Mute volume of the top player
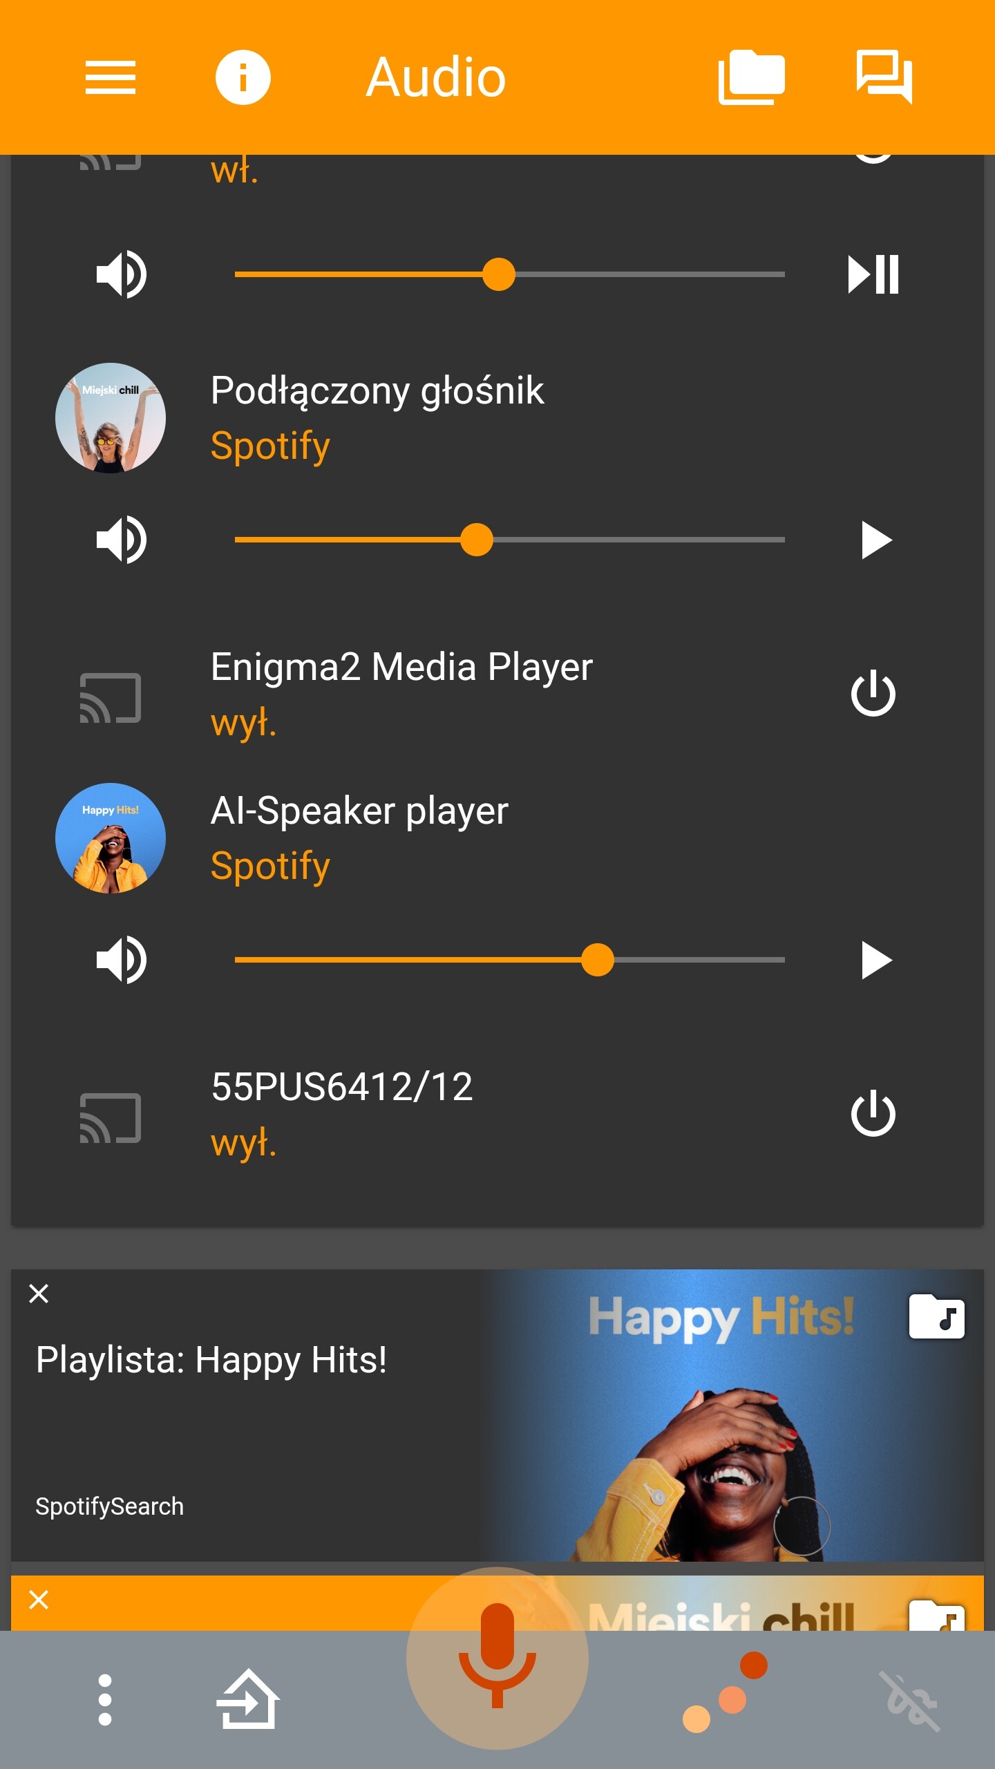The image size is (995, 1769). pos(122,274)
